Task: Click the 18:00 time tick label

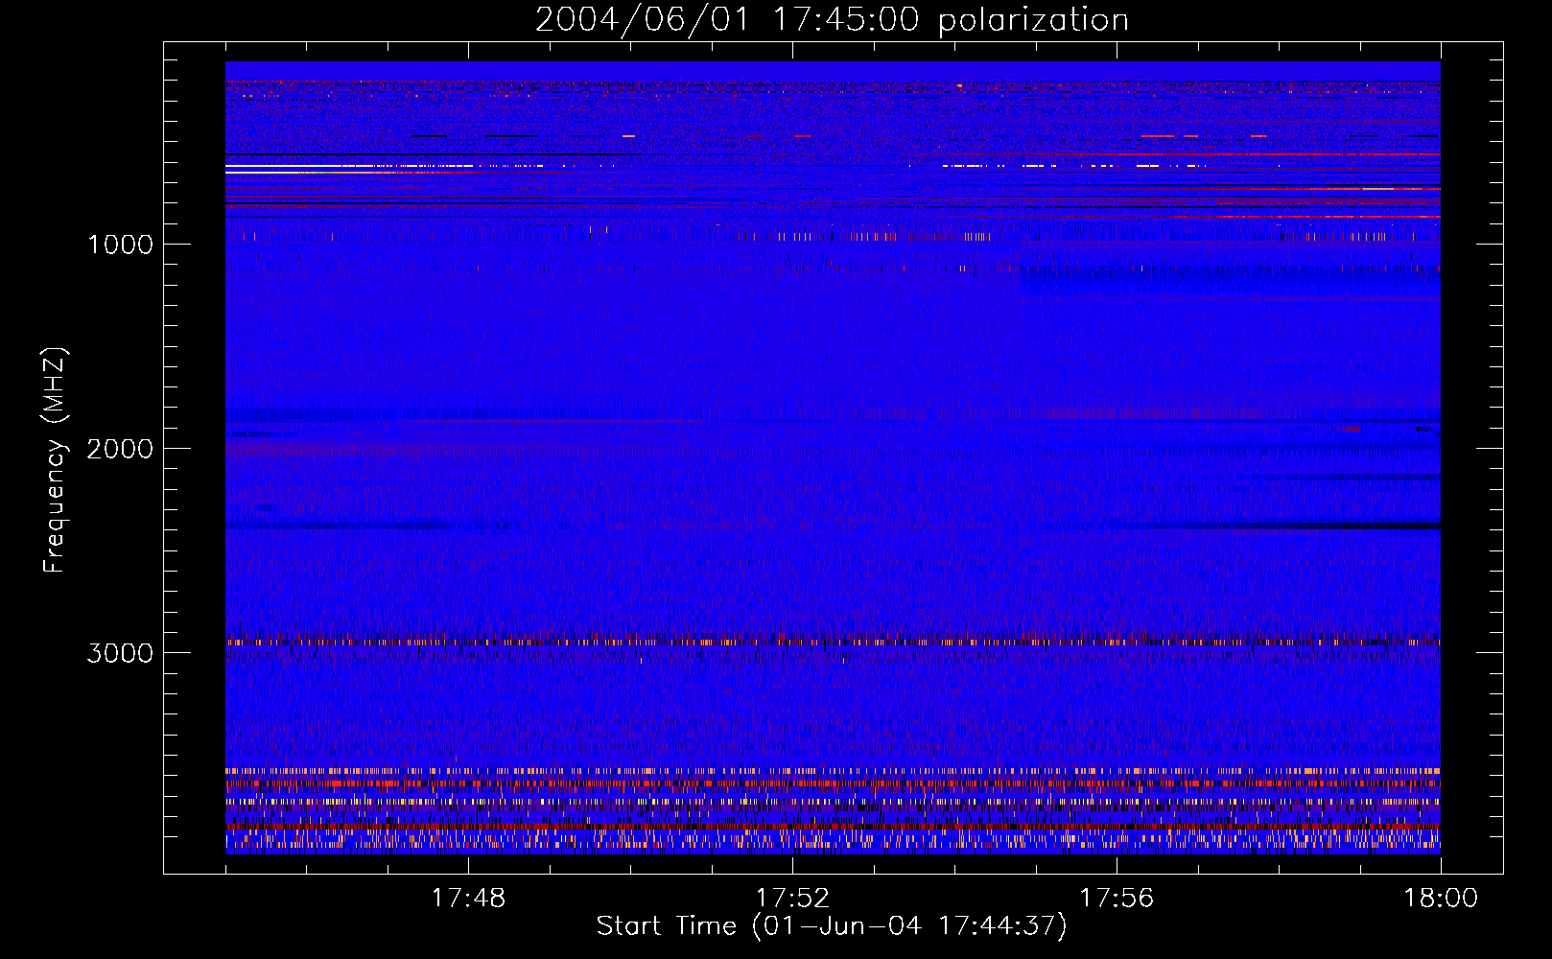Action: coord(1441,899)
